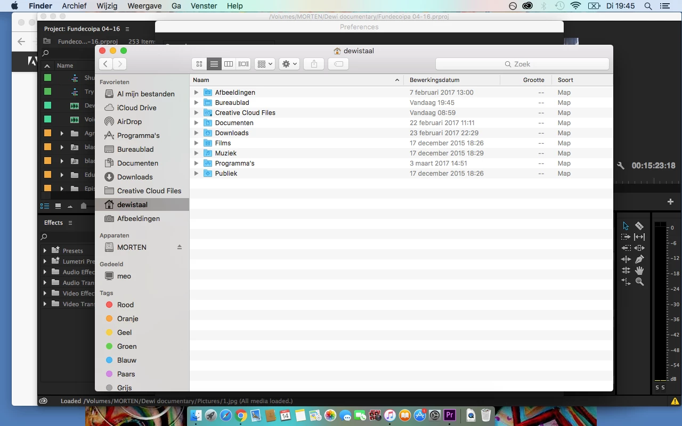Open the Finder arrange-by dropdown
The height and width of the screenshot is (426, 682).
[264, 64]
